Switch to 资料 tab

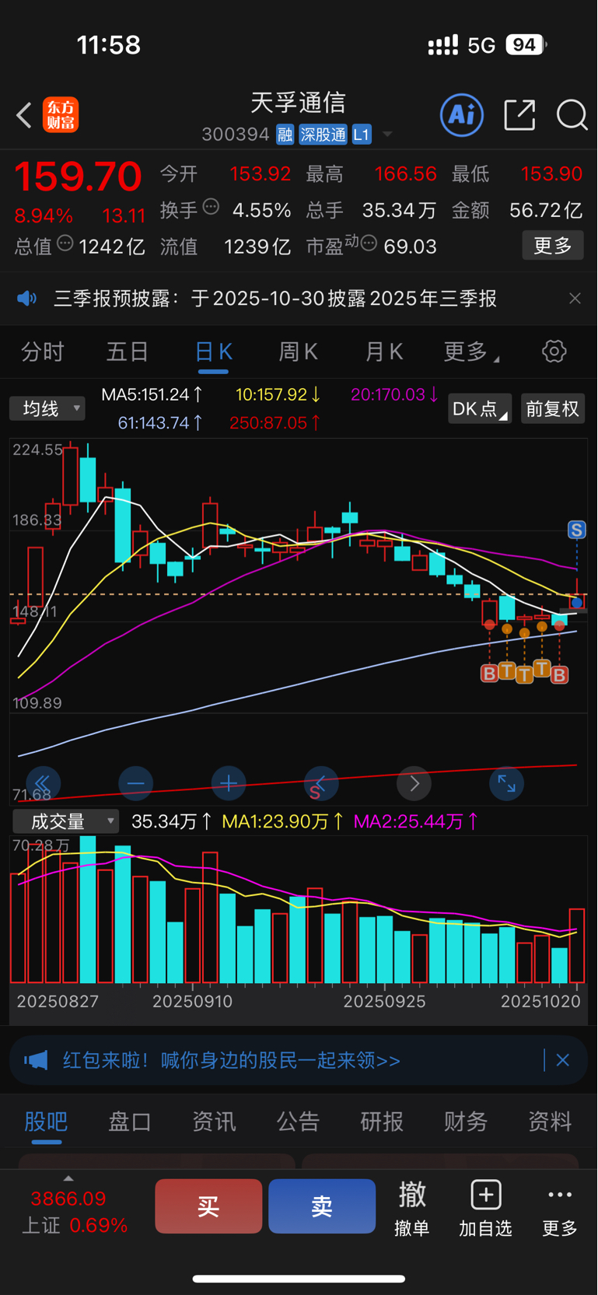pos(550,1122)
